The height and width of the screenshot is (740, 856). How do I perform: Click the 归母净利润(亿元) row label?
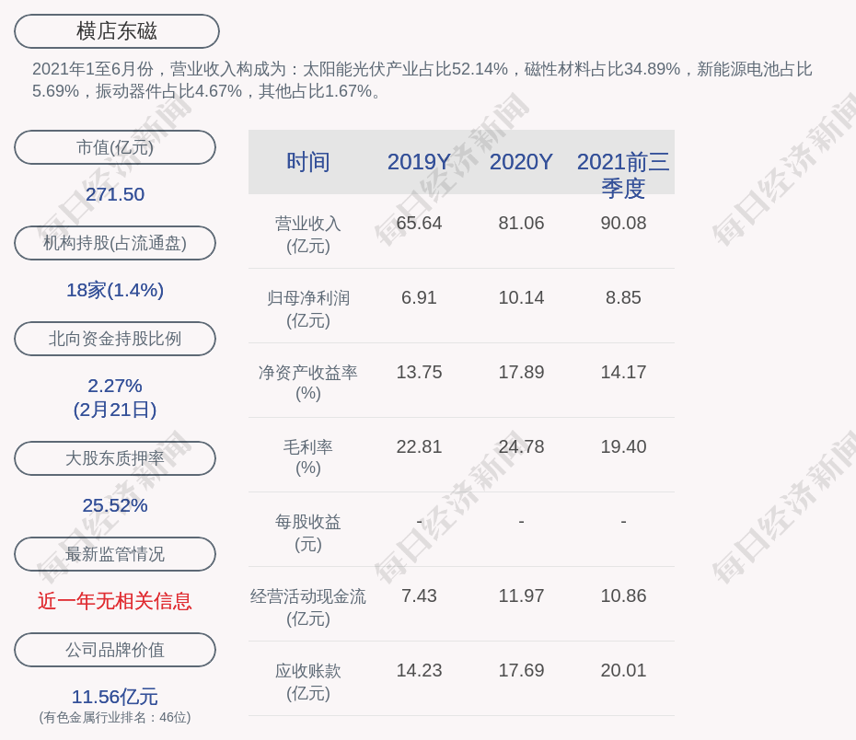tap(308, 309)
